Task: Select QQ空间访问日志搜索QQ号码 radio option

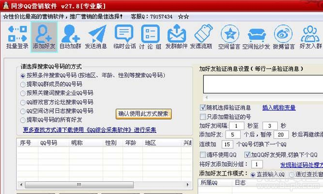Action: (x=23, y=111)
